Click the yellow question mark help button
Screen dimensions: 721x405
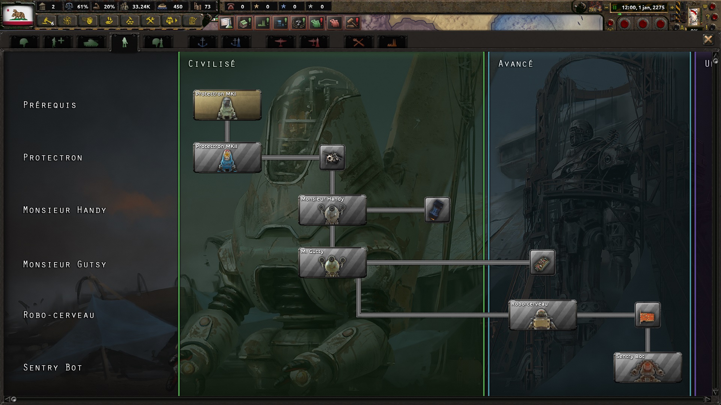click(707, 17)
